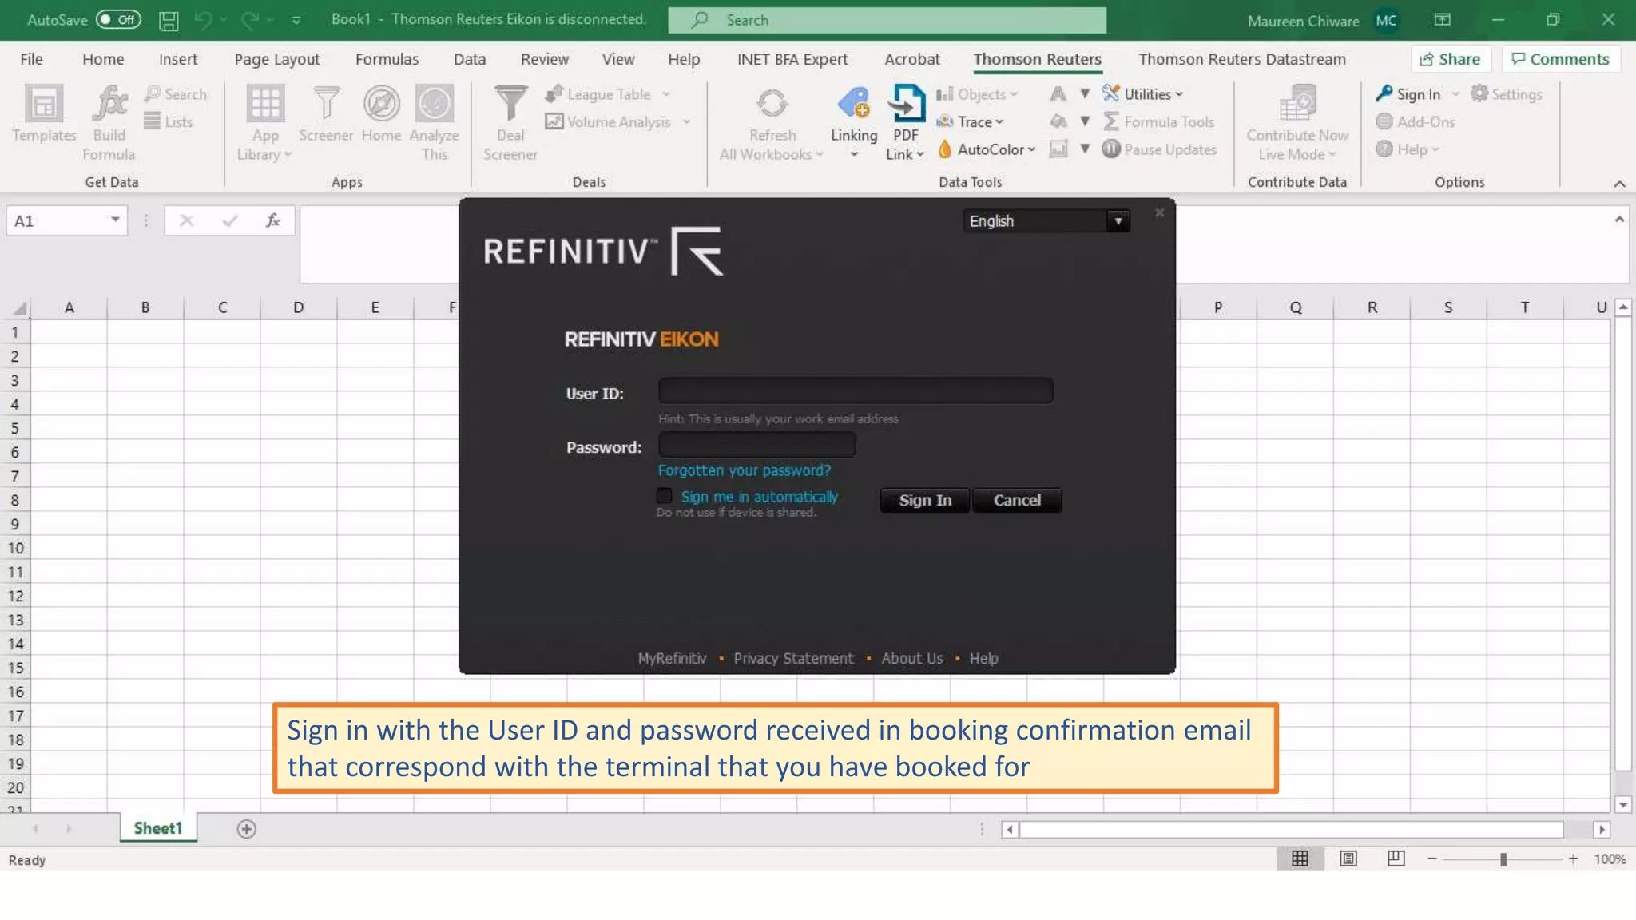
Task: Launch Build Formula wizard
Action: coord(109,123)
